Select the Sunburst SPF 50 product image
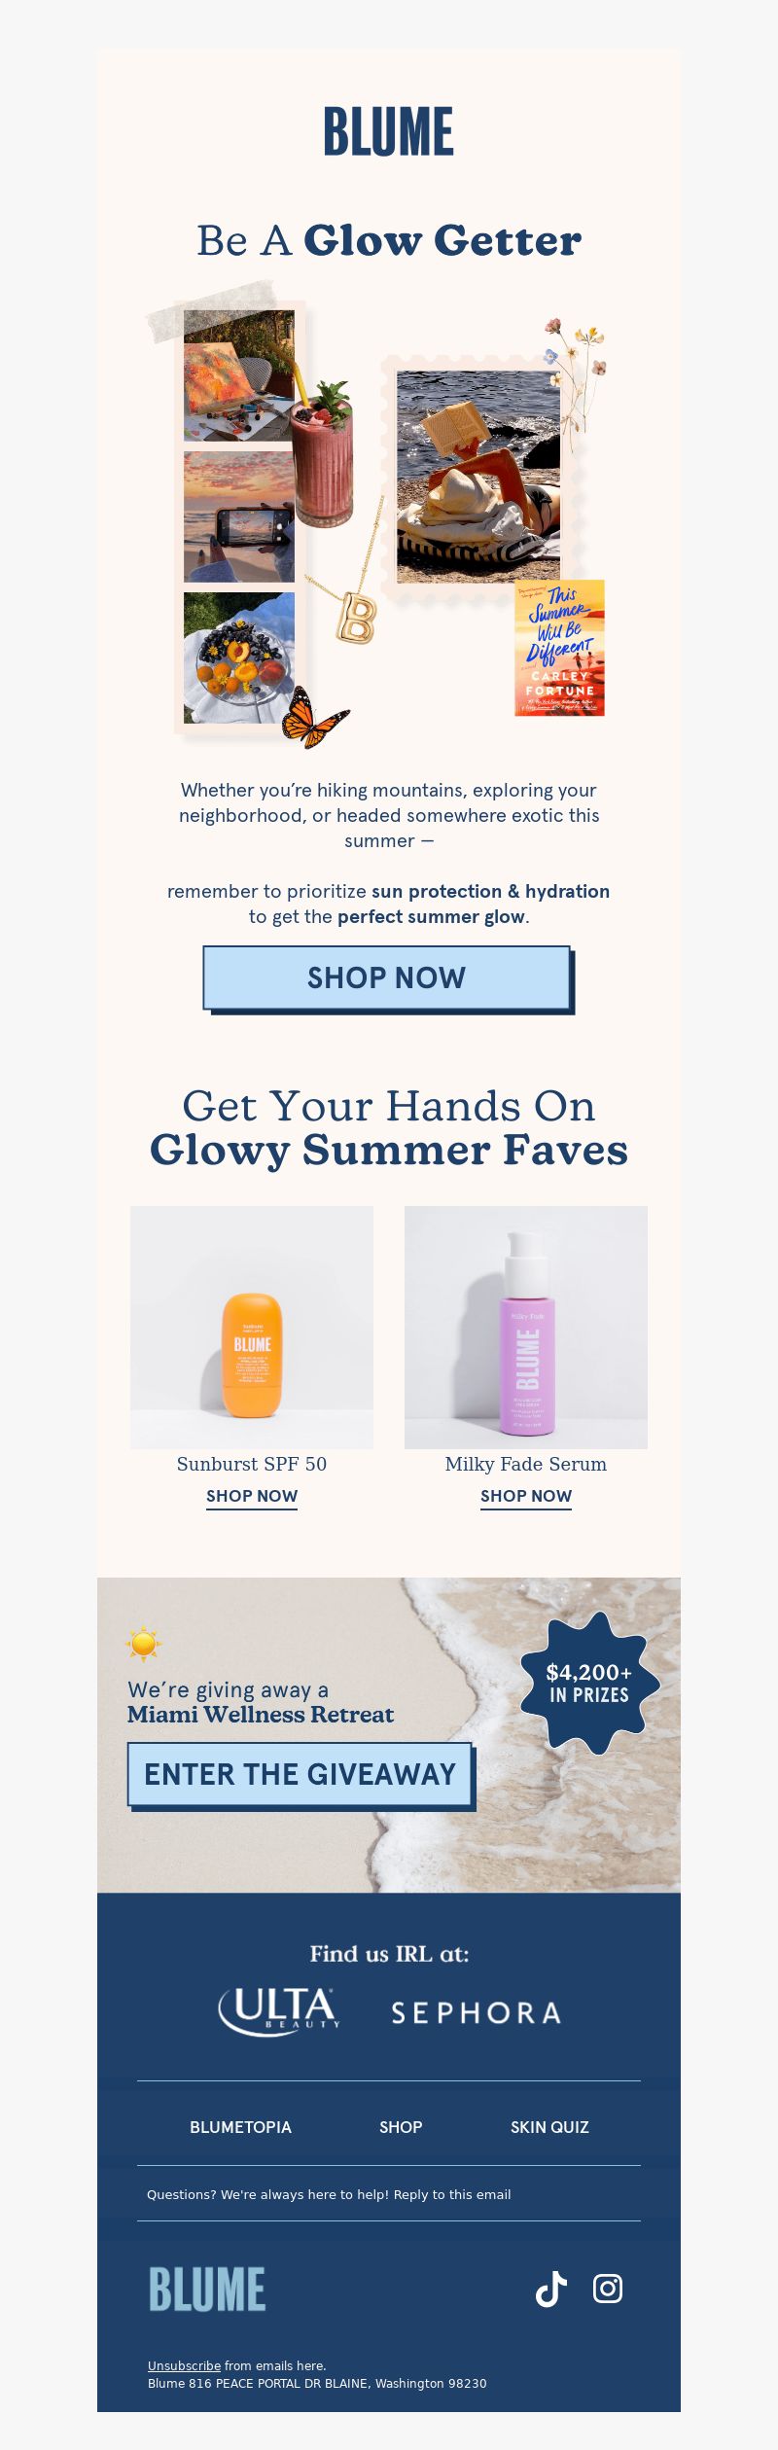Image resolution: width=778 pixels, height=2450 pixels. pos(252,1328)
